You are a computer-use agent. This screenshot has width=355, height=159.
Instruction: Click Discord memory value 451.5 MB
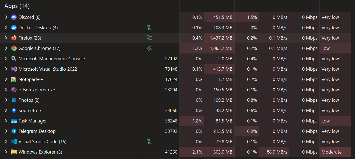click(x=223, y=17)
